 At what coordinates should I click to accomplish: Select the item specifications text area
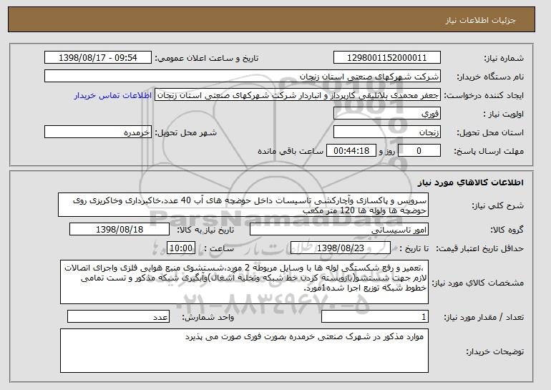click(x=244, y=282)
